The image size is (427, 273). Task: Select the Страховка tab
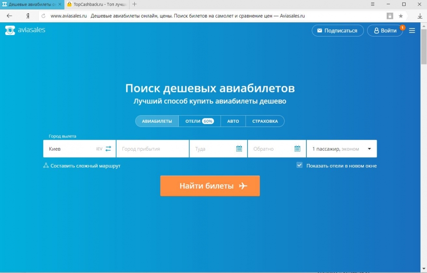(265, 121)
